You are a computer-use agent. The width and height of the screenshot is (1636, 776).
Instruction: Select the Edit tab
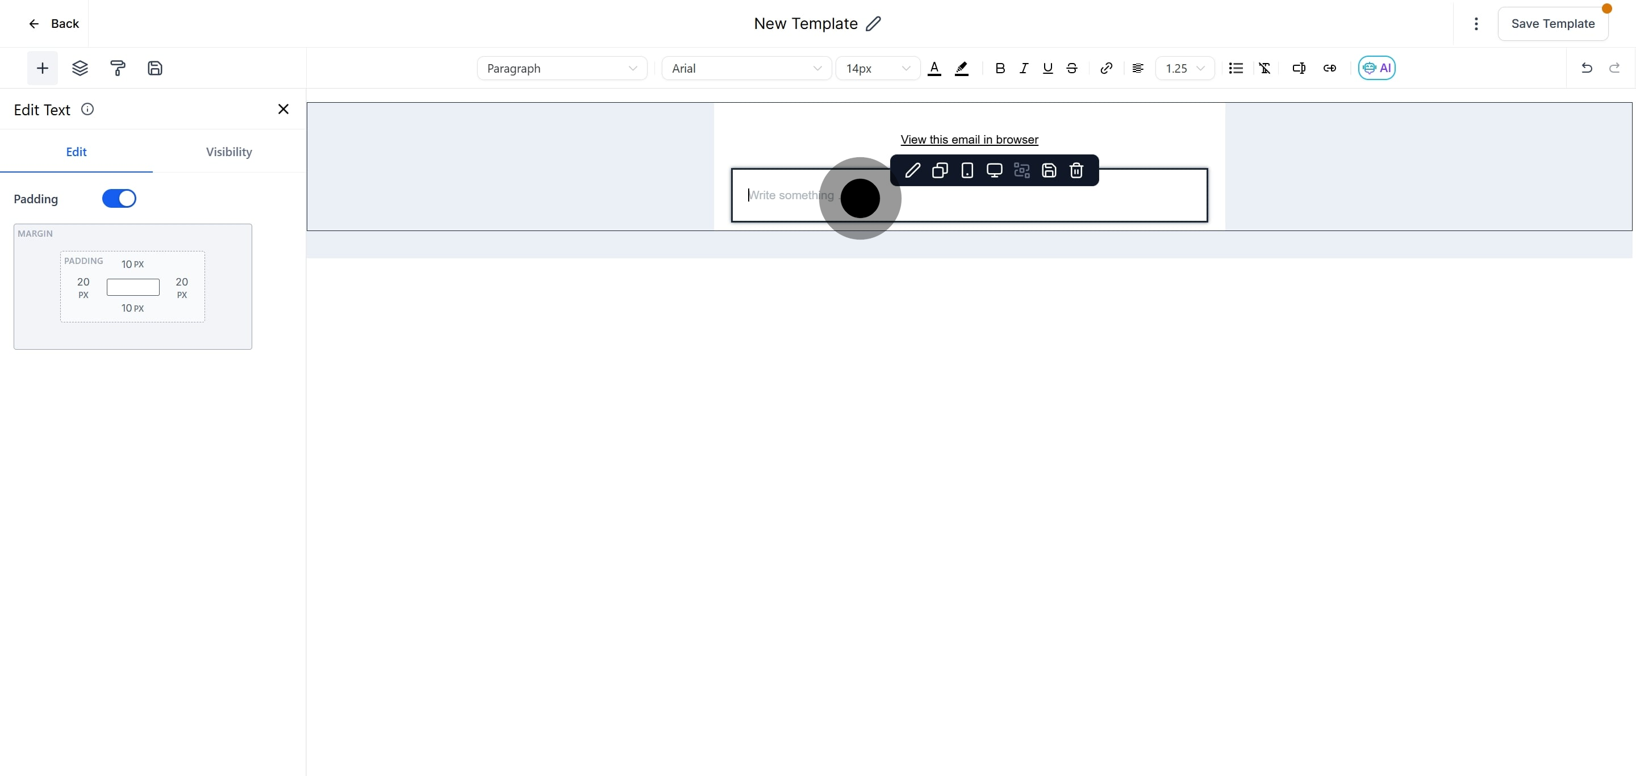point(76,152)
